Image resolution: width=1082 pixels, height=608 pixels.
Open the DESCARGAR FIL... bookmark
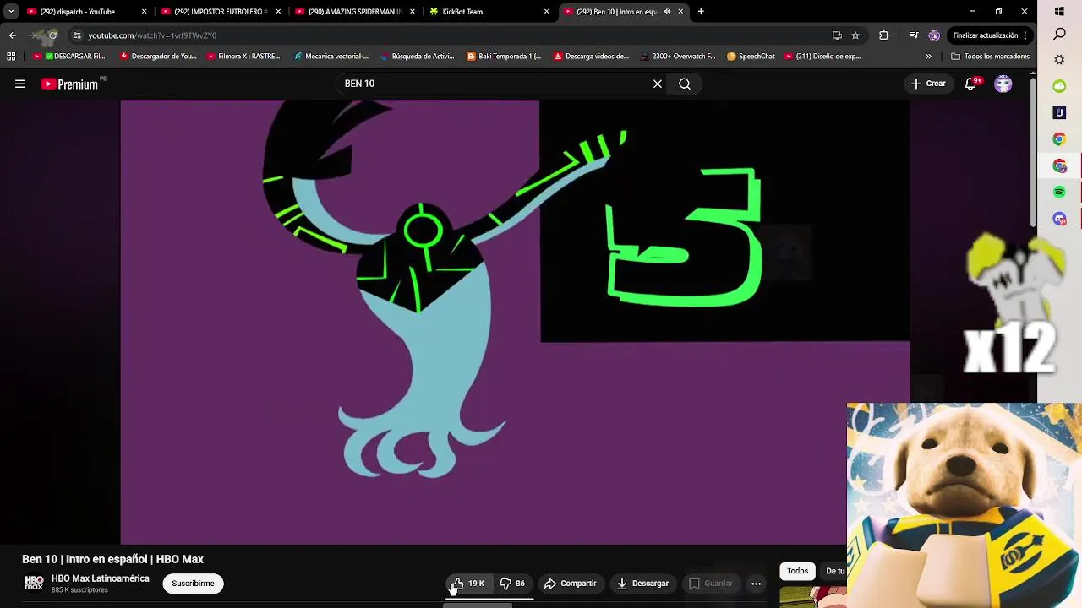click(69, 57)
